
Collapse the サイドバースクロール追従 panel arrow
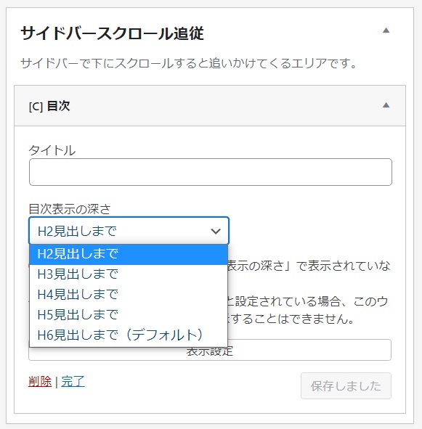pos(386,30)
